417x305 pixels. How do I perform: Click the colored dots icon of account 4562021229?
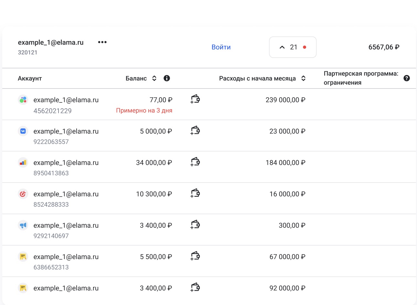23,100
